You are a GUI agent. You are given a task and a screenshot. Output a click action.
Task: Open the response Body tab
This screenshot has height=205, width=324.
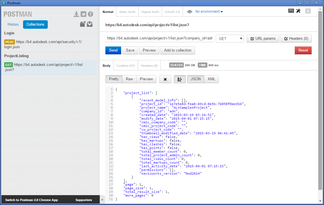point(107,66)
